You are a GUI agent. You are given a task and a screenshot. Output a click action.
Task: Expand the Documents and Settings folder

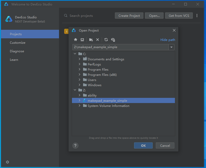click(79, 59)
